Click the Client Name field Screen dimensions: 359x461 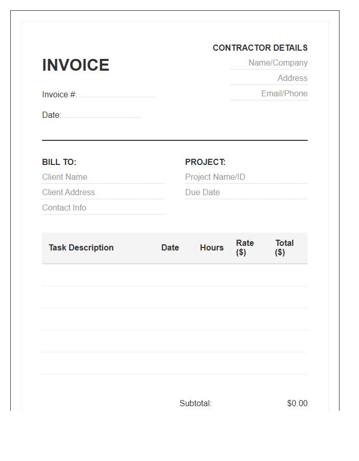103,177
